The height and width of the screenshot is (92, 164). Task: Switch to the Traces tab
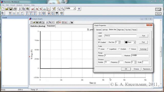[134, 30]
